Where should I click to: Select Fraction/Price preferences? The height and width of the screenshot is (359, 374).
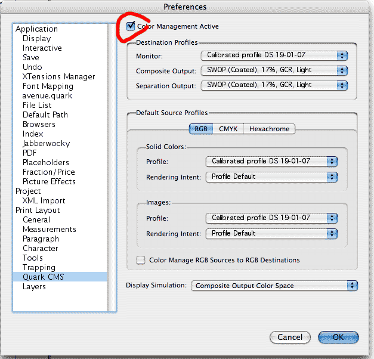tap(60, 172)
